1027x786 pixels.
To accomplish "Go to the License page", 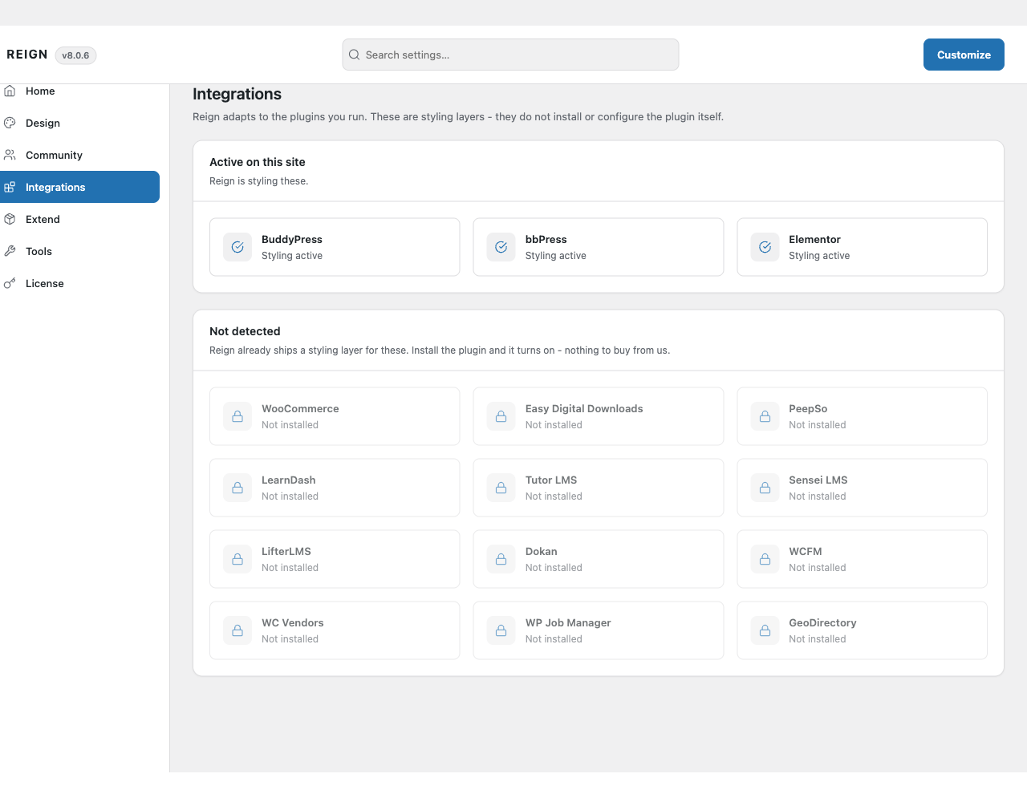I will point(79,283).
